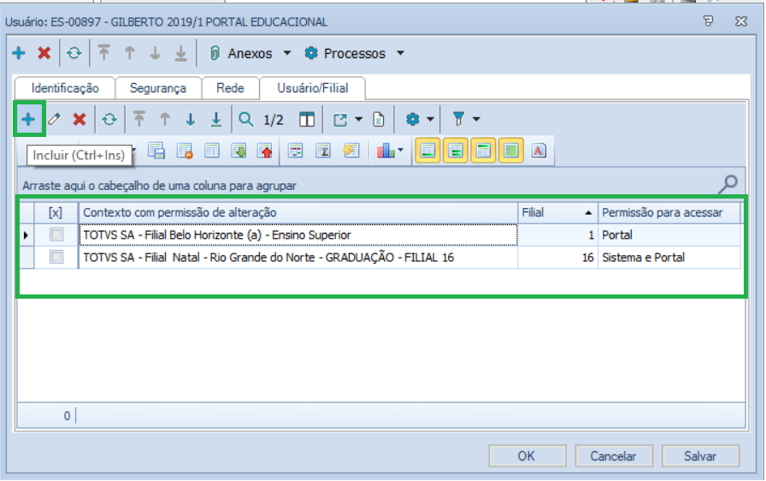Click the sort arrow in the Filial column header
The height and width of the screenshot is (481, 766).
click(588, 212)
